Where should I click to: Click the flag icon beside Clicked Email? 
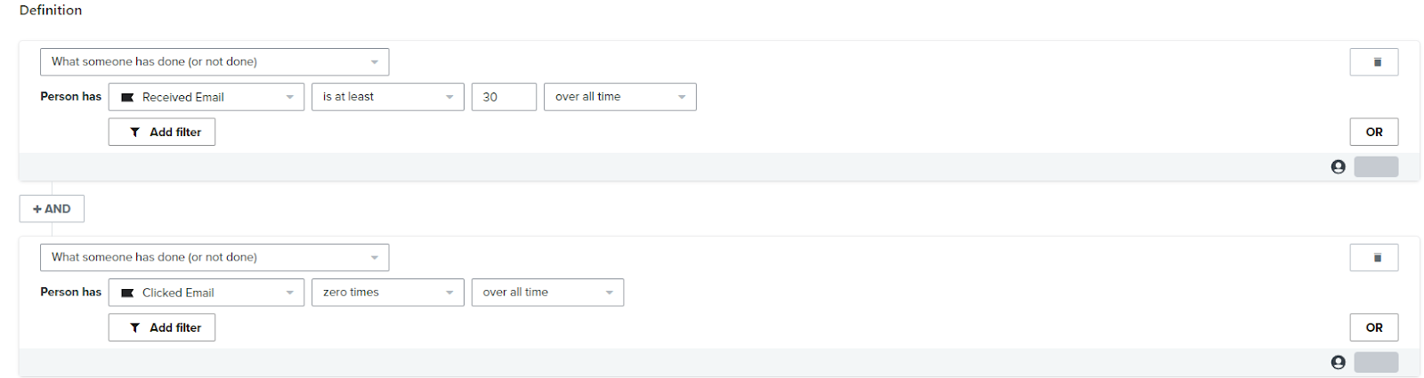click(x=127, y=293)
